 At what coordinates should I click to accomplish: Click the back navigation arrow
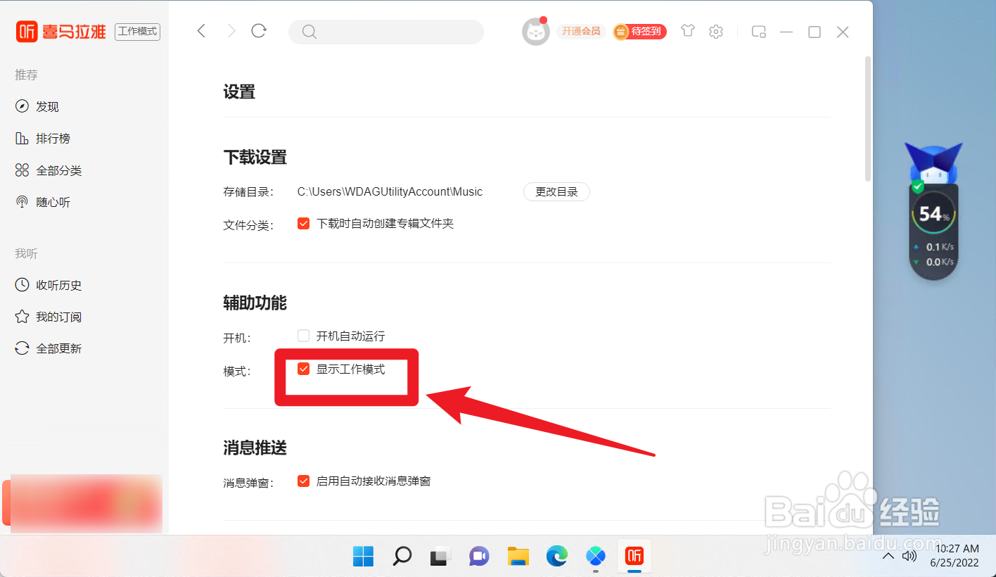pyautogui.click(x=201, y=32)
